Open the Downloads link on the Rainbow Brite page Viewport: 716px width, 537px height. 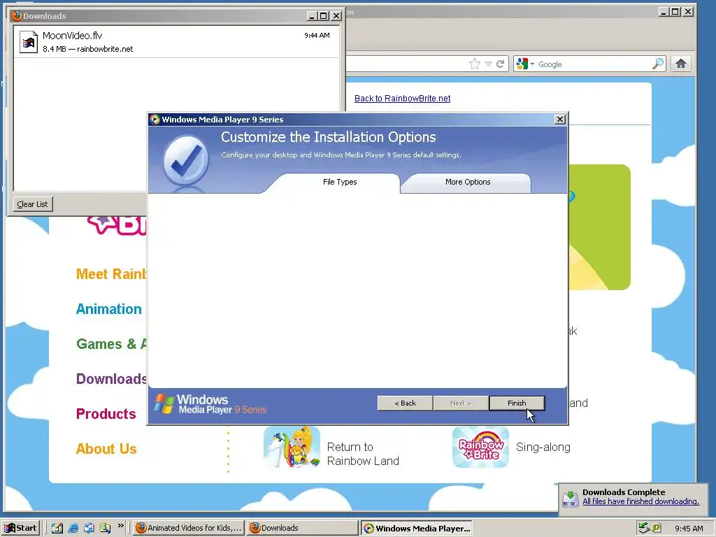click(111, 379)
